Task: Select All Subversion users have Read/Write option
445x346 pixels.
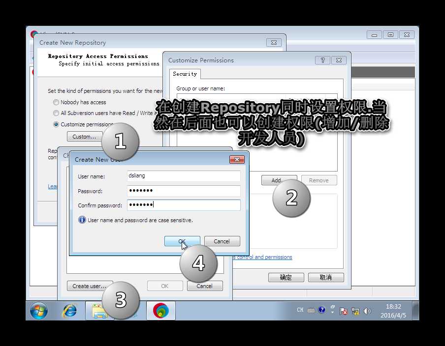Action: pyautogui.click(x=56, y=113)
